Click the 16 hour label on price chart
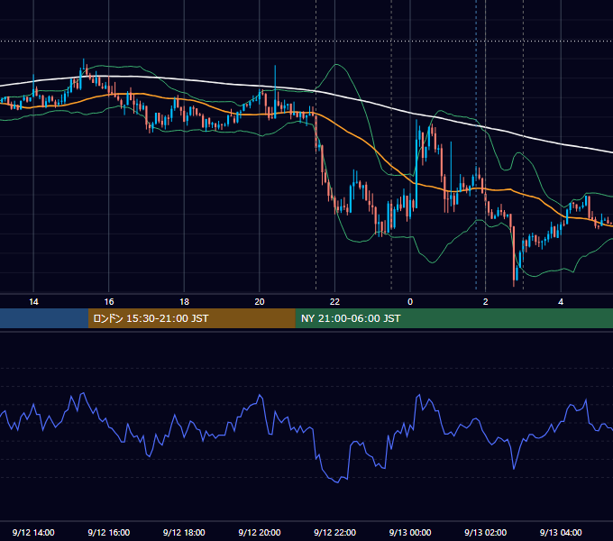The image size is (613, 541). (x=109, y=302)
